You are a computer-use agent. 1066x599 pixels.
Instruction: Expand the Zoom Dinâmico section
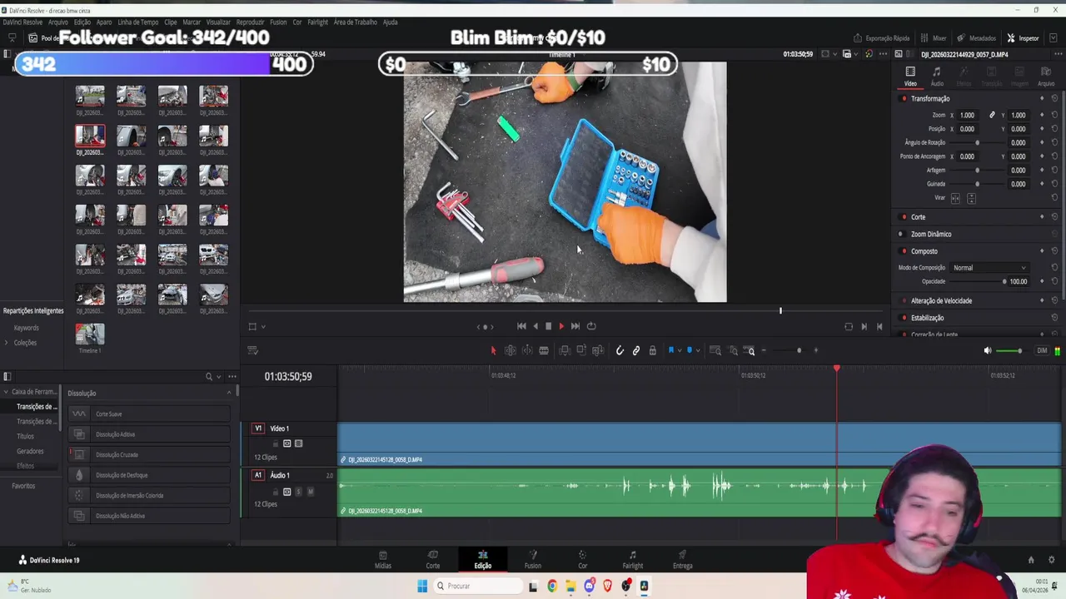[x=931, y=235]
